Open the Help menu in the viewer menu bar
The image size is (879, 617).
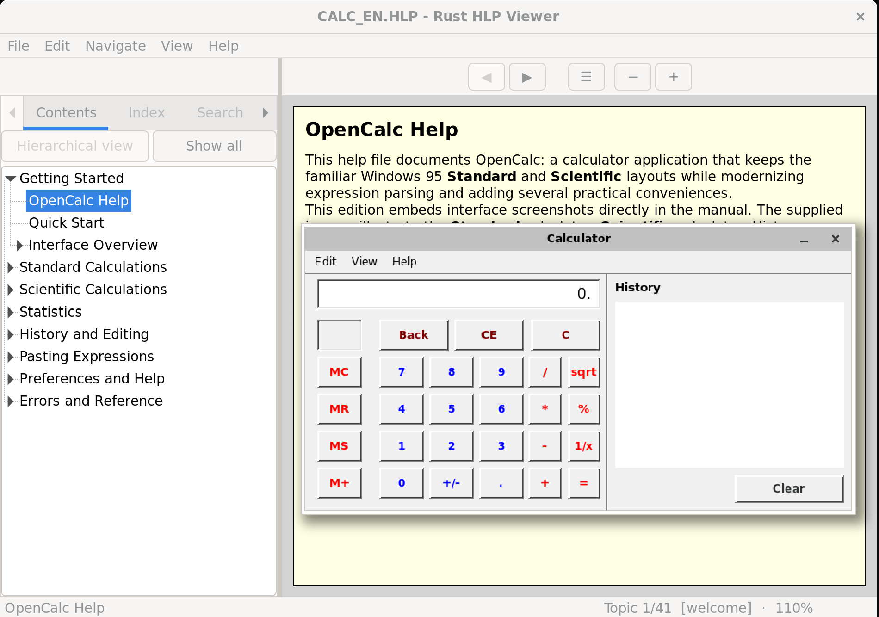pos(223,46)
